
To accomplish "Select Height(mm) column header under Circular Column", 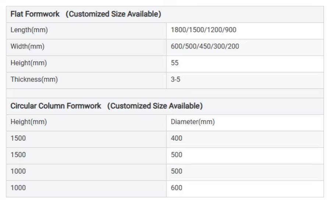I will [x=29, y=122].
